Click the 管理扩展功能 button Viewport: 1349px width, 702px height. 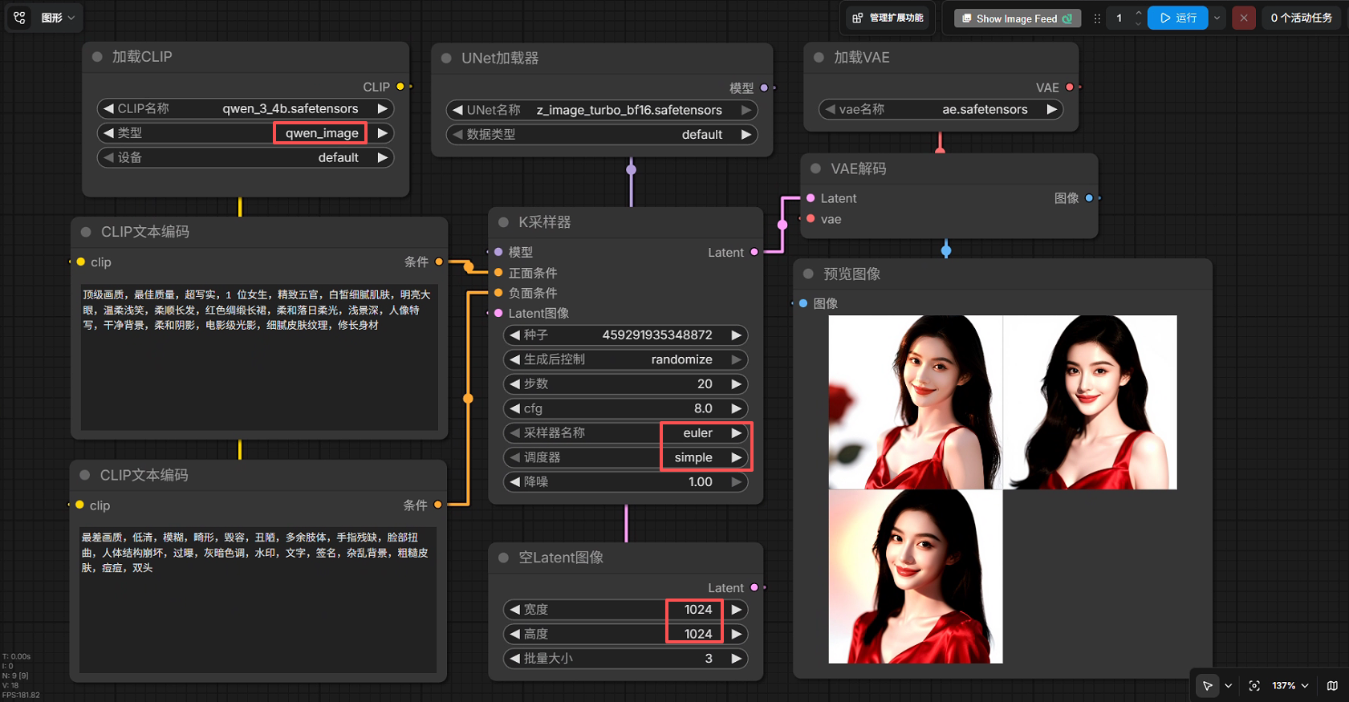click(887, 18)
